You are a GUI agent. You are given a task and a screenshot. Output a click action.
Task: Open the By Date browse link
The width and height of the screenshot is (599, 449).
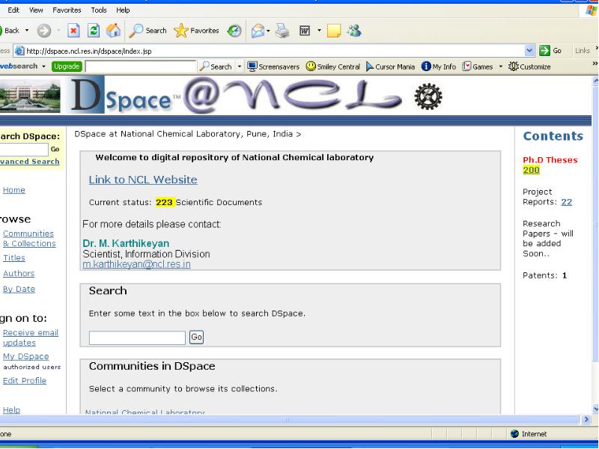click(x=19, y=289)
